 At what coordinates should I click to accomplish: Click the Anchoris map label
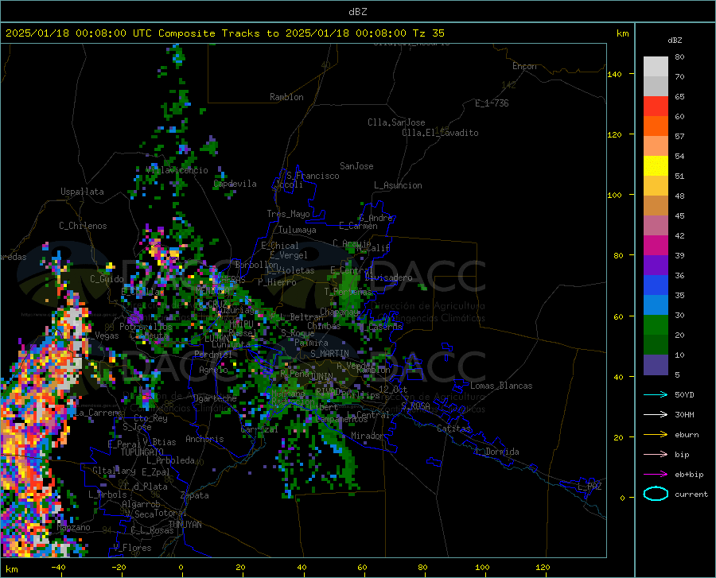pos(204,439)
